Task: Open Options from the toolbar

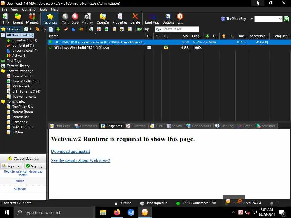Action: (x=168, y=19)
